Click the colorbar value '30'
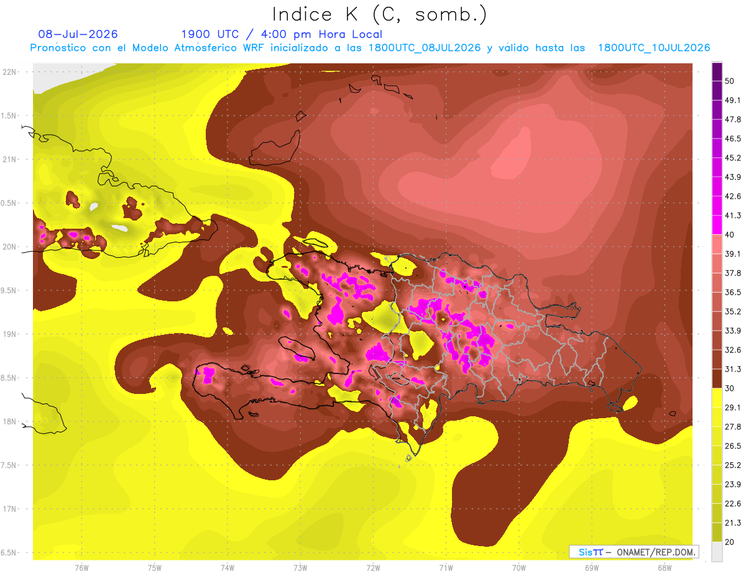This screenshot has width=746, height=576. point(730,388)
